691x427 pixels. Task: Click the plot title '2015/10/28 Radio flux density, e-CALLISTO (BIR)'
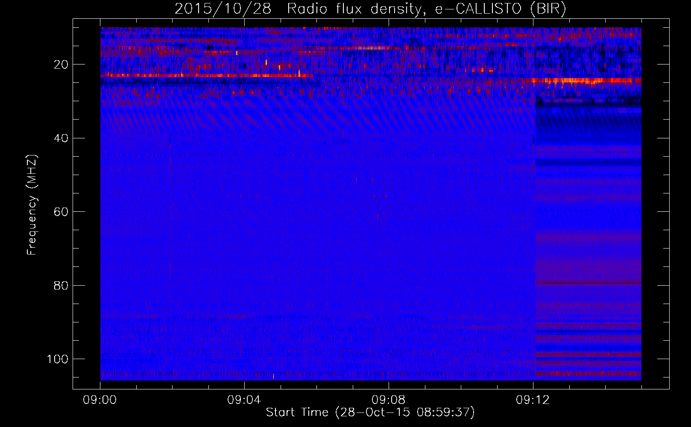[x=370, y=9]
